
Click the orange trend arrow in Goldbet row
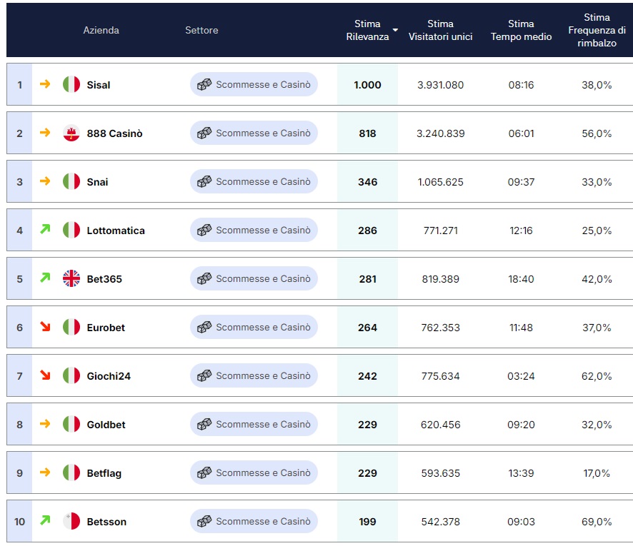pos(45,423)
